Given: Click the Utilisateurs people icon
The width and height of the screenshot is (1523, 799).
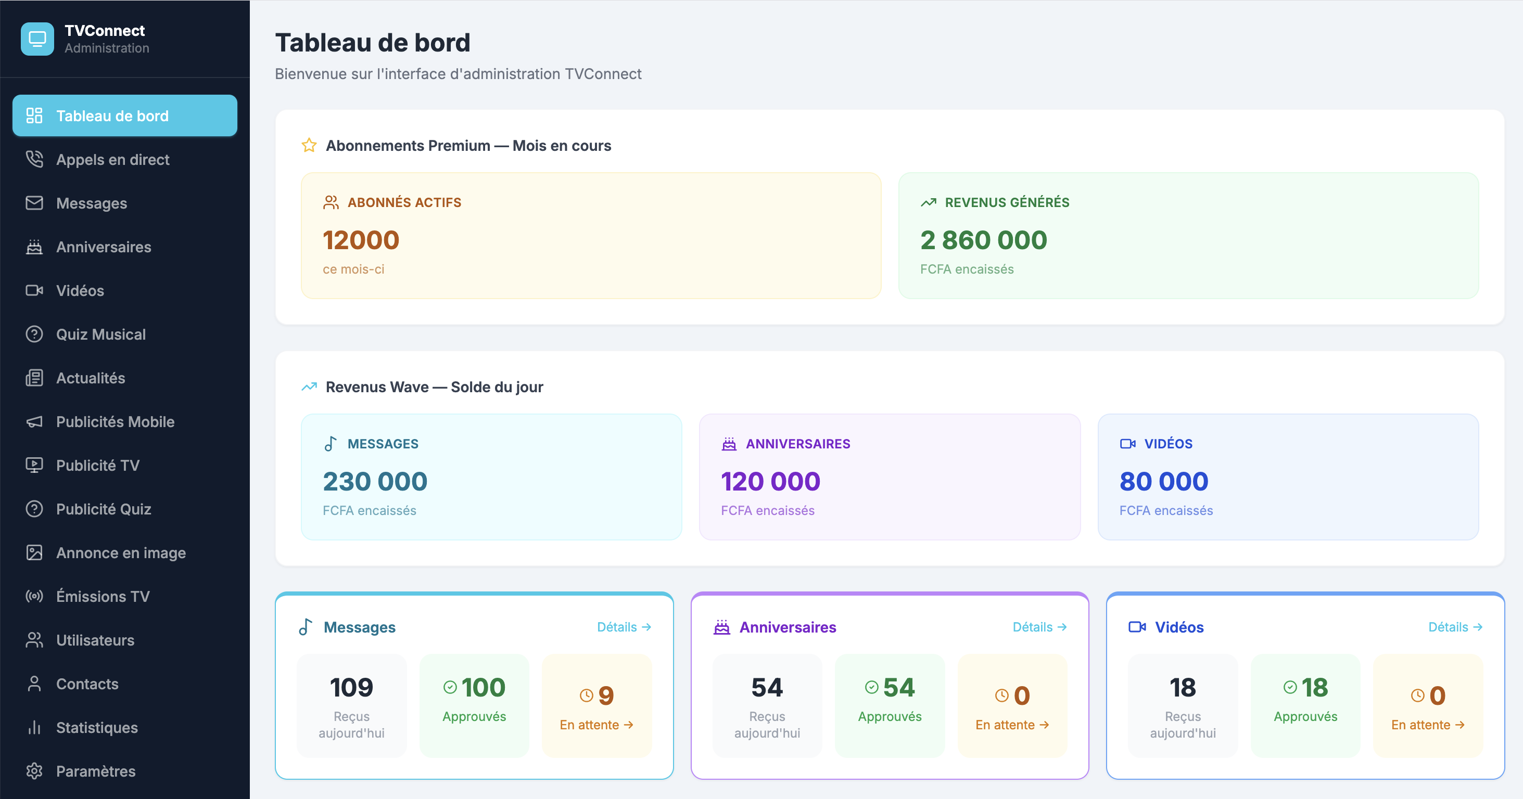Looking at the screenshot, I should tap(34, 641).
